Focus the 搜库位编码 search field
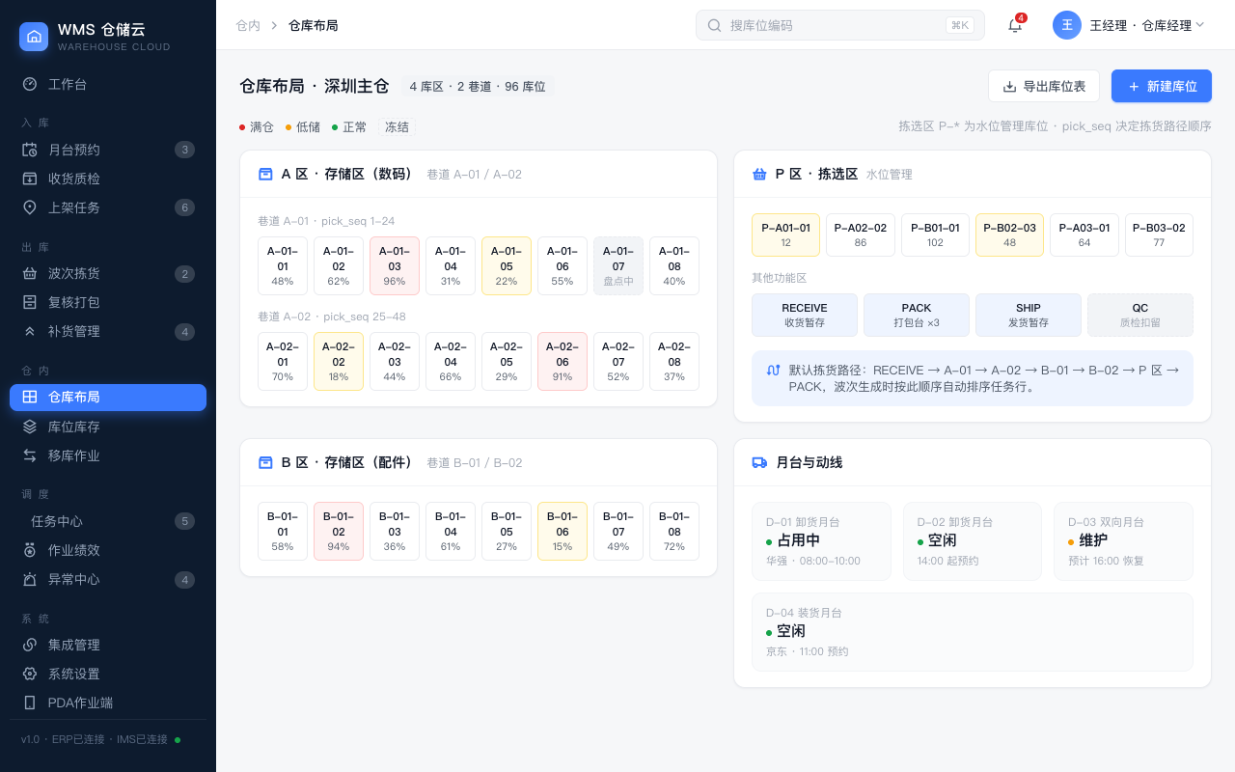The width and height of the screenshot is (1235, 772). click(840, 25)
